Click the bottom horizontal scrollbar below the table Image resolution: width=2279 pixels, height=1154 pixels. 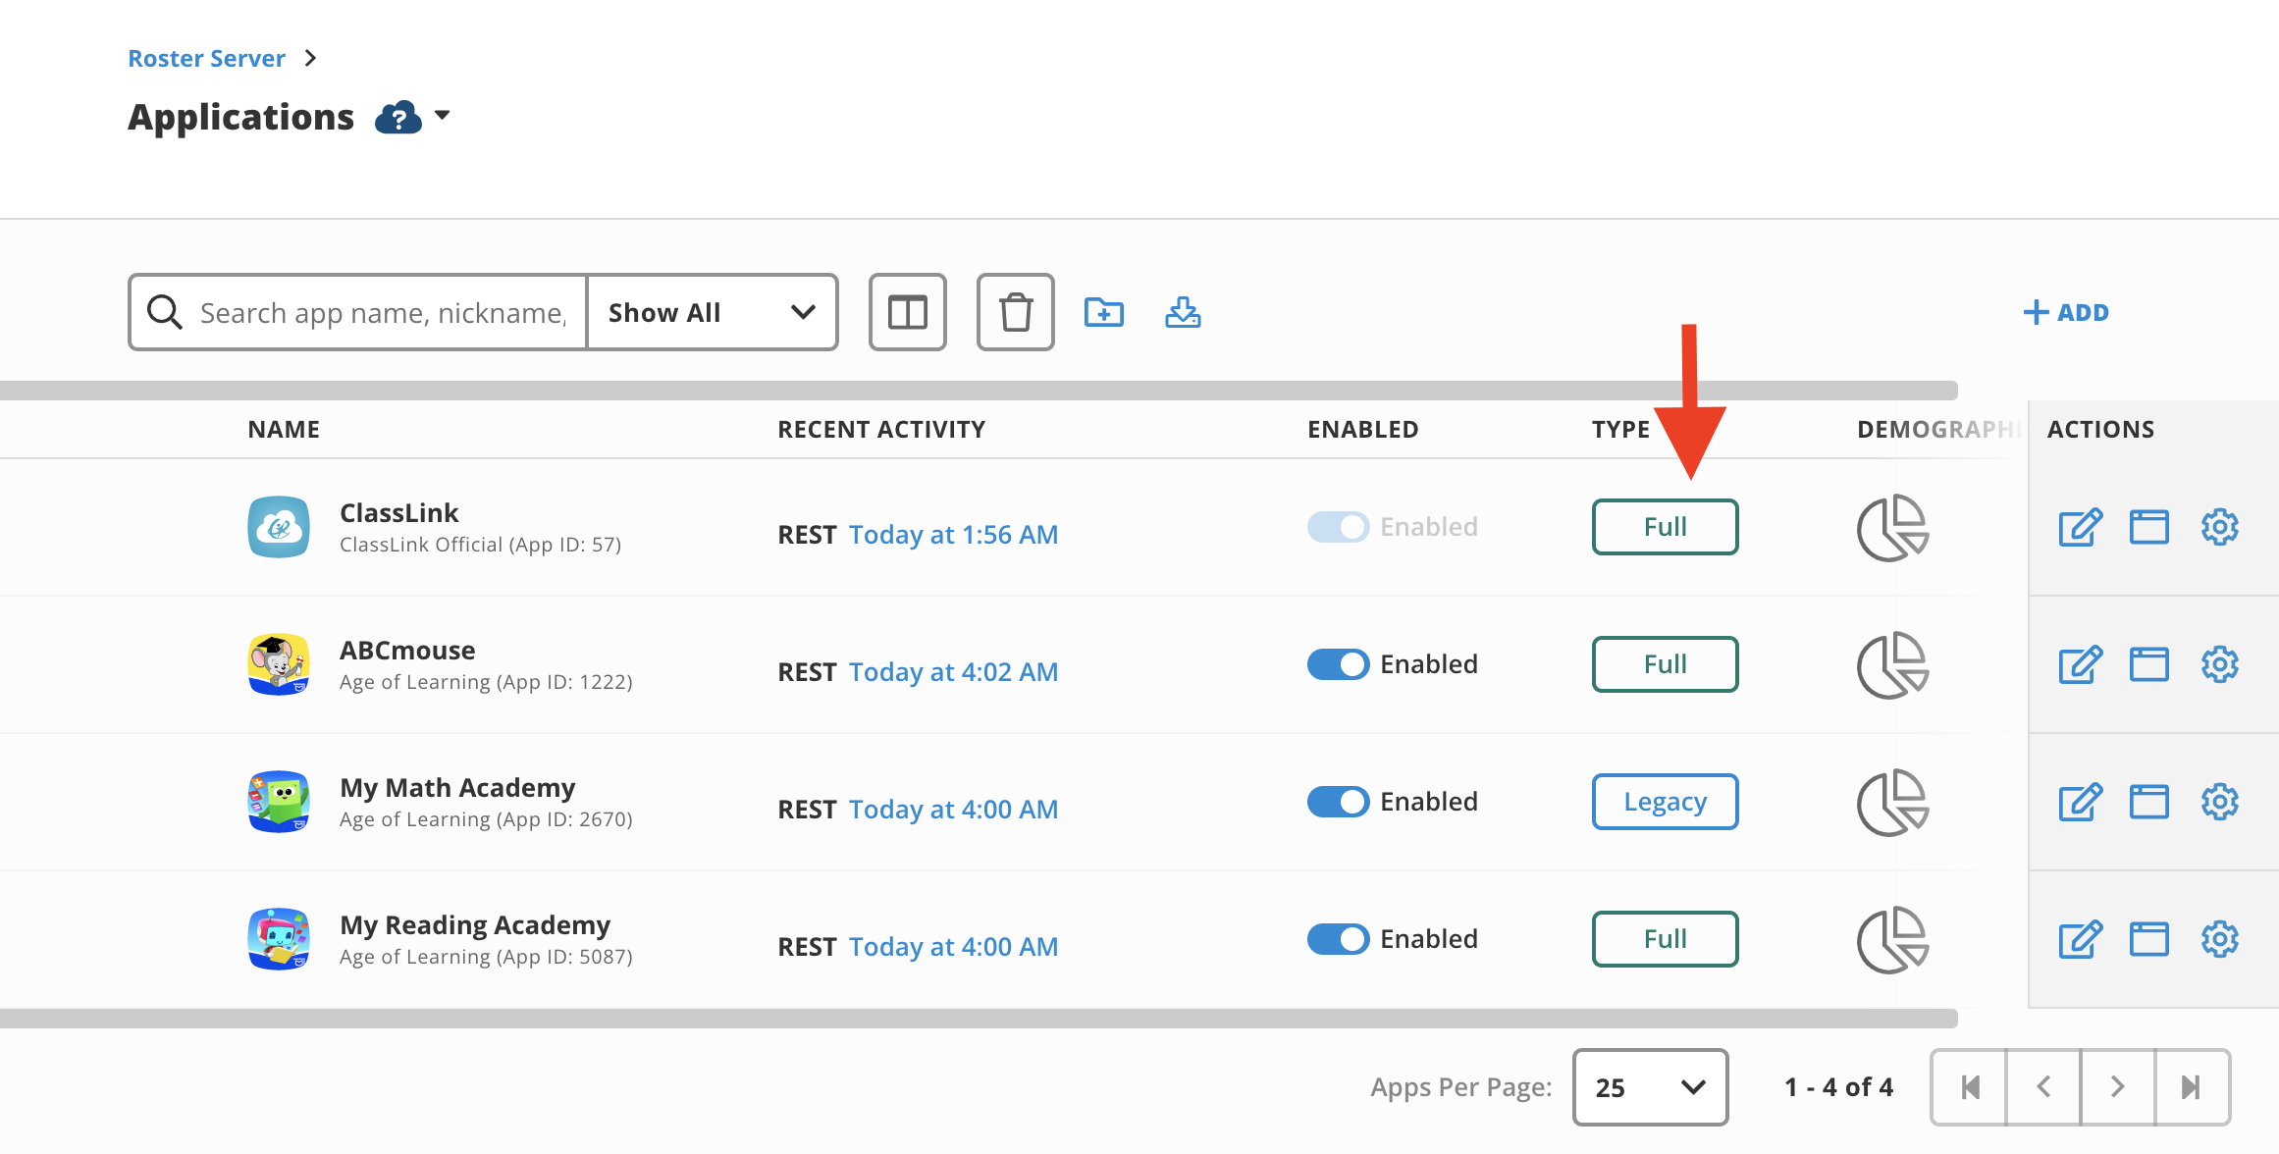pyautogui.click(x=979, y=1019)
